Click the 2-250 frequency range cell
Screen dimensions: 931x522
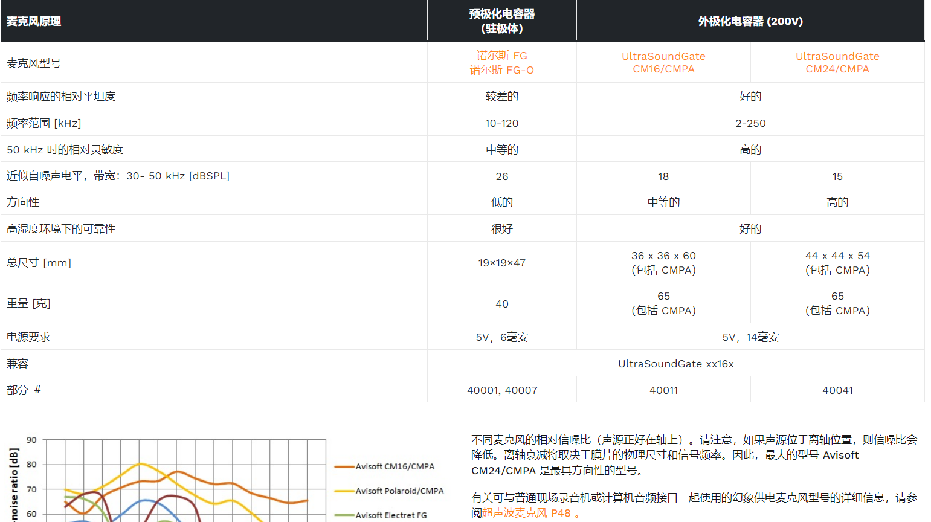coord(750,123)
